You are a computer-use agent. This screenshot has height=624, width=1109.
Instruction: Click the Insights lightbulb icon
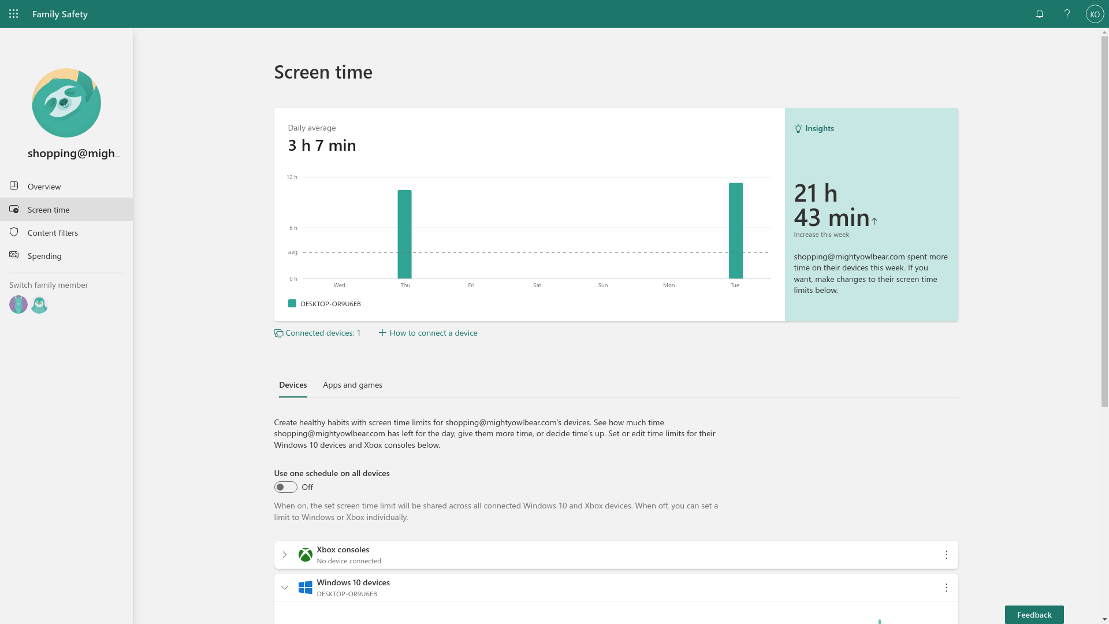[x=798, y=128]
